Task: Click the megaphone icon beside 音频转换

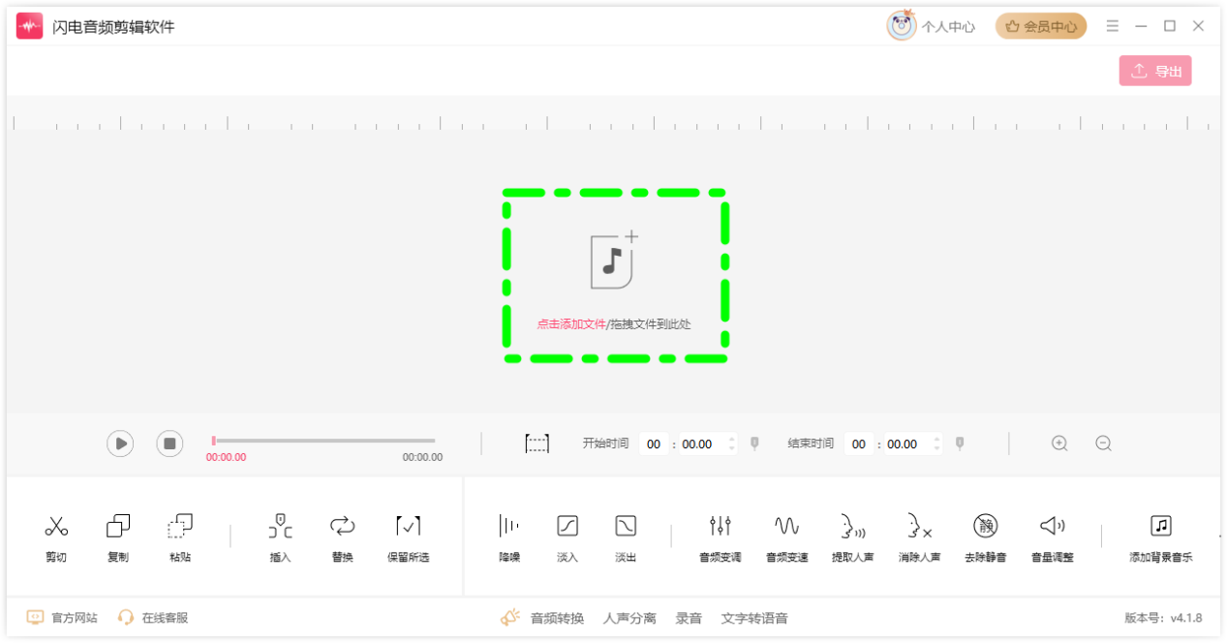Action: [x=511, y=617]
